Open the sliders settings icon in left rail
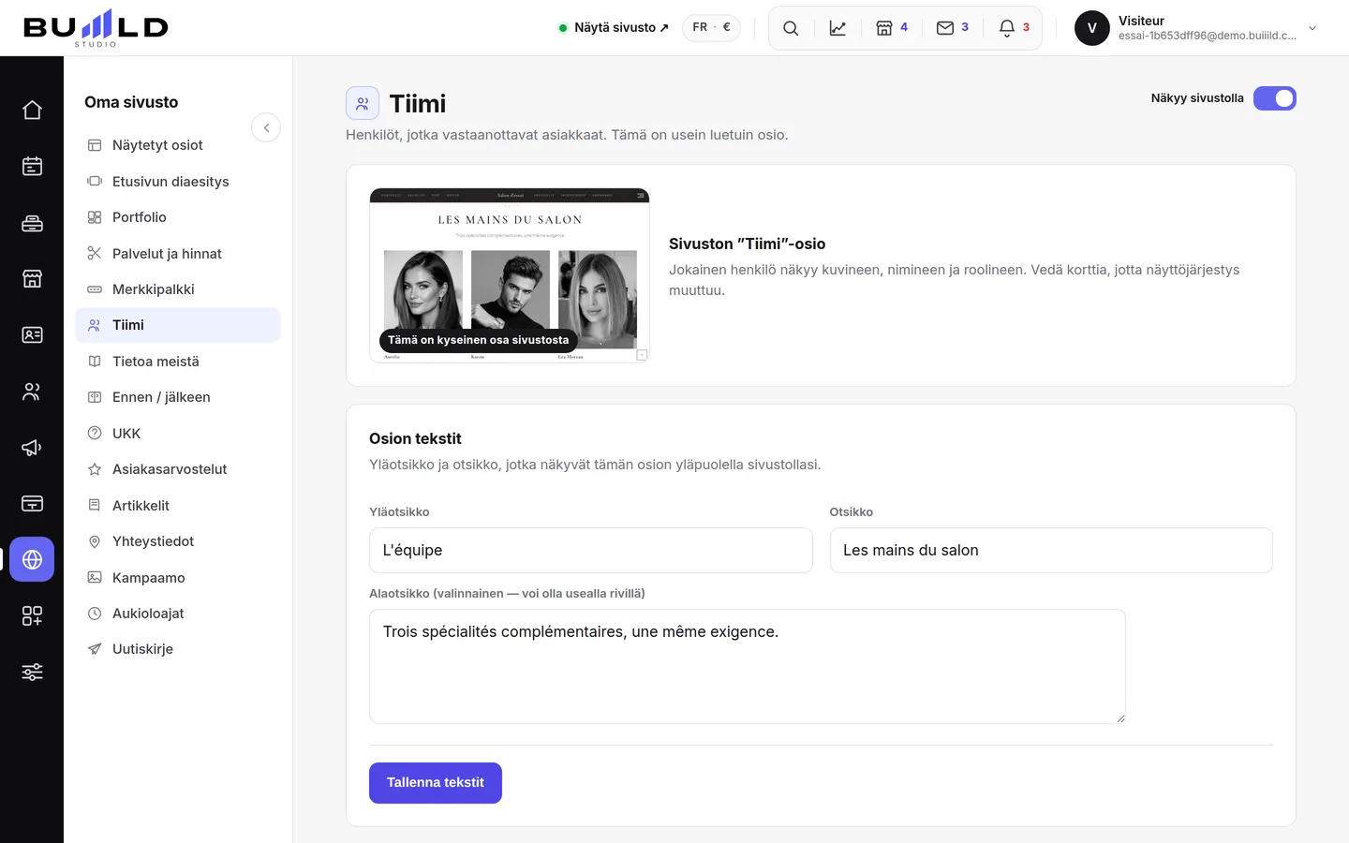The height and width of the screenshot is (843, 1349). [32, 672]
